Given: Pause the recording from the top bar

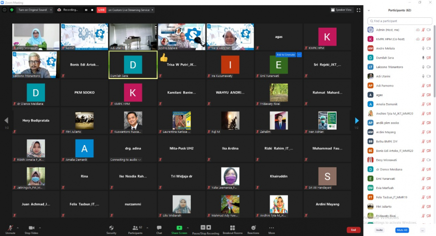Looking at the screenshot, I should coord(86,10).
